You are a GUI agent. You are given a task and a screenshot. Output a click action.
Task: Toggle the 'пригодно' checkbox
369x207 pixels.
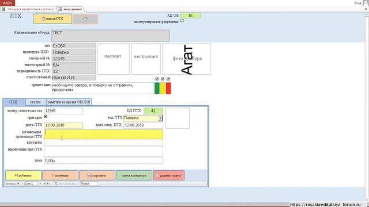(x=46, y=117)
